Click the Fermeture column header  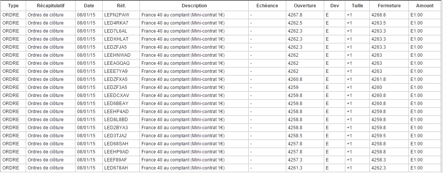pos(389,6)
